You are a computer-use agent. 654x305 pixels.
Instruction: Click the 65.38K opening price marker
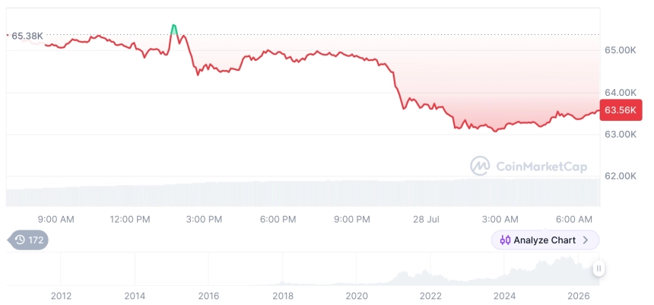(x=27, y=36)
